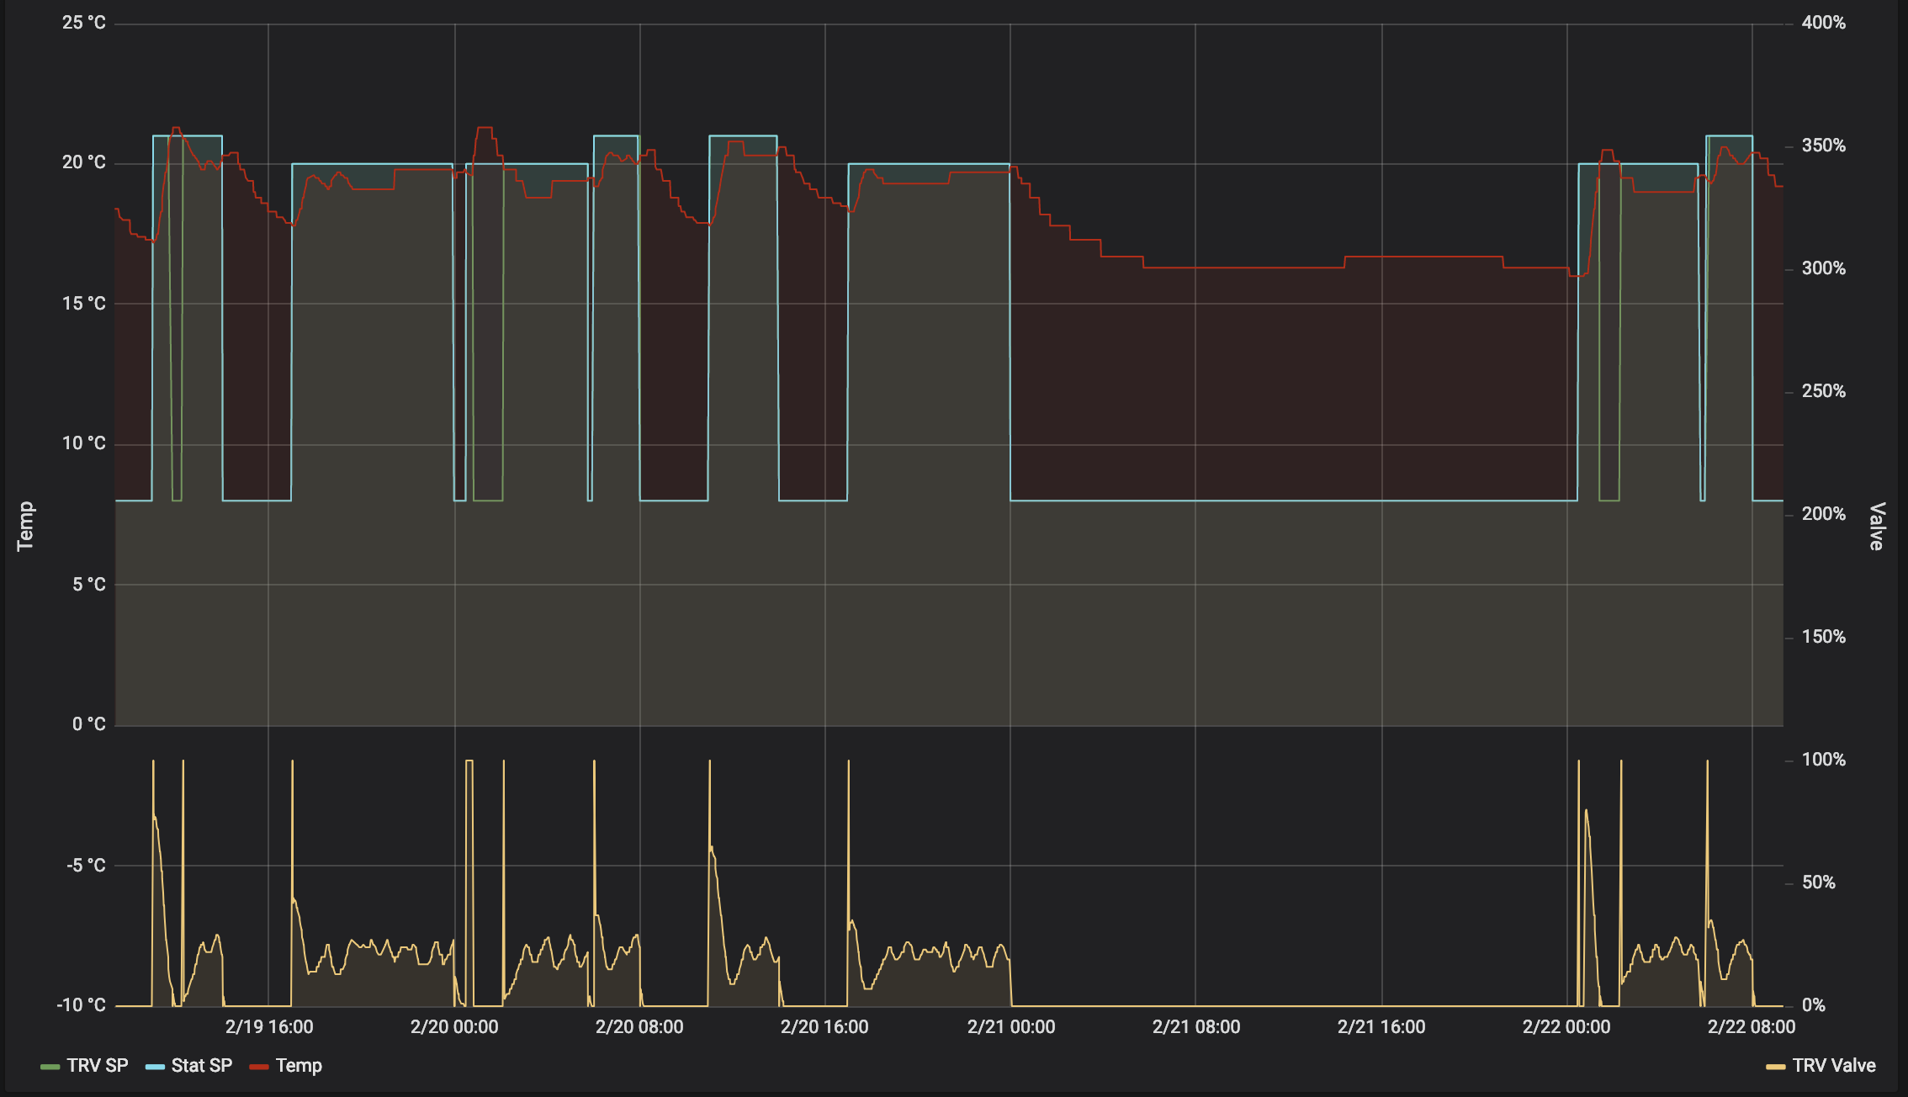Click the 2/21 00:00 time axis label

coord(1011,1027)
